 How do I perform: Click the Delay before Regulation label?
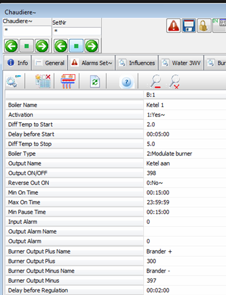(38, 290)
